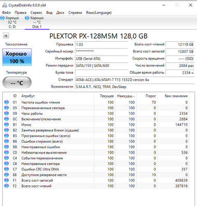This screenshot has width=197, height=206.
Task: Click status icon for Программные ошибки row
Action: coord(7,136)
